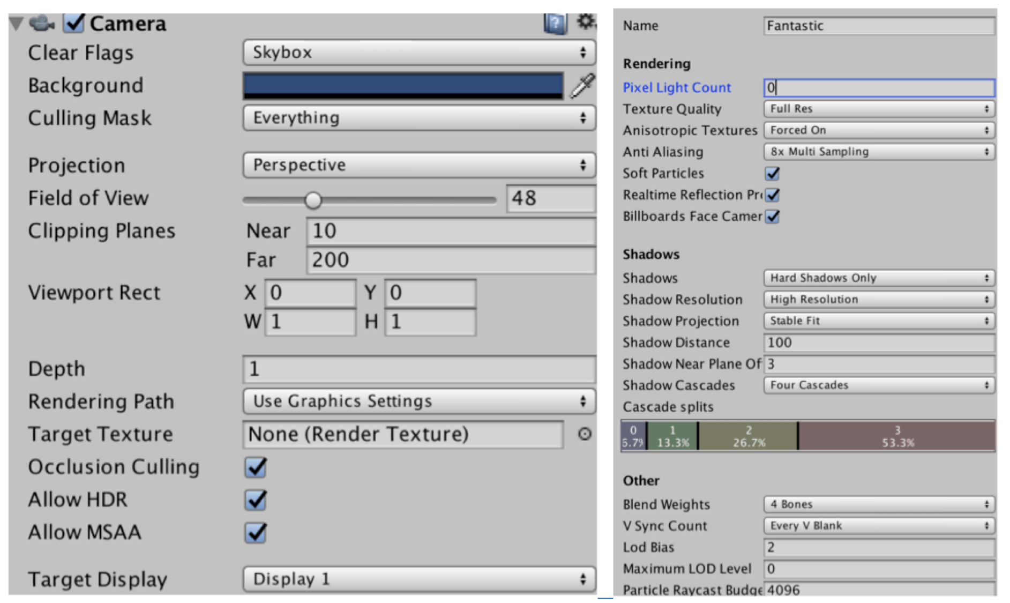Open Camera component gear settings menu
Image resolution: width=1010 pixels, height=603 pixels.
pyautogui.click(x=586, y=21)
